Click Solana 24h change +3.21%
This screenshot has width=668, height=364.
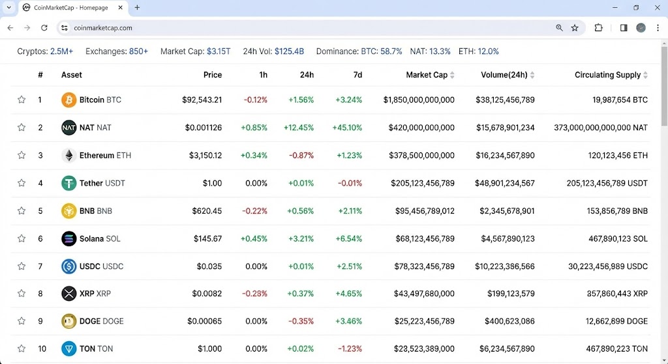[x=301, y=238]
